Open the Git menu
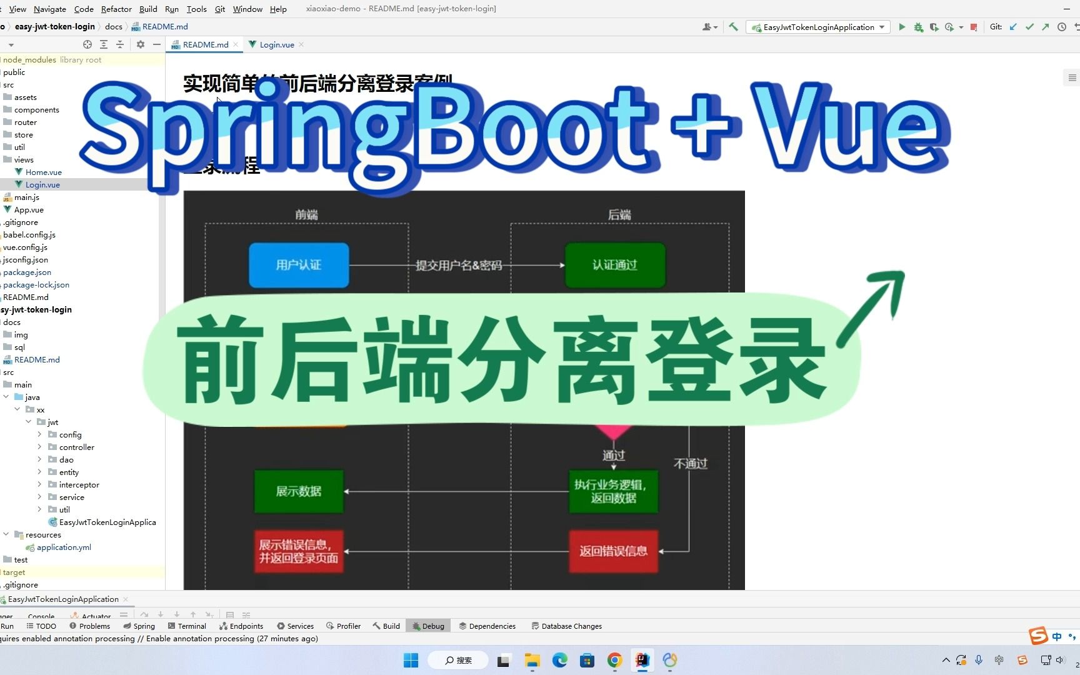Image resolution: width=1080 pixels, height=675 pixels. tap(220, 9)
